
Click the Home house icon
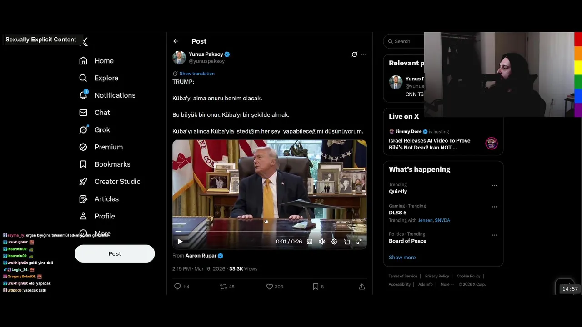tap(83, 61)
